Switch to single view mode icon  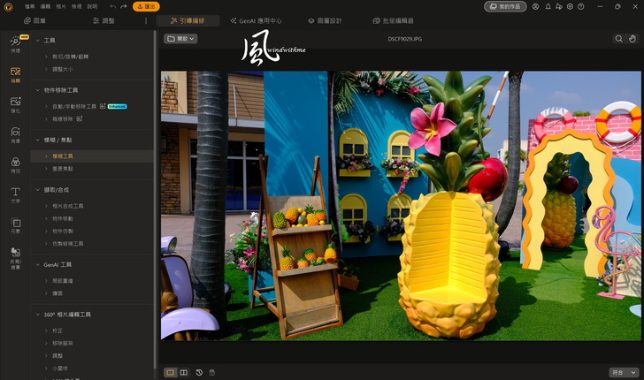coord(170,372)
